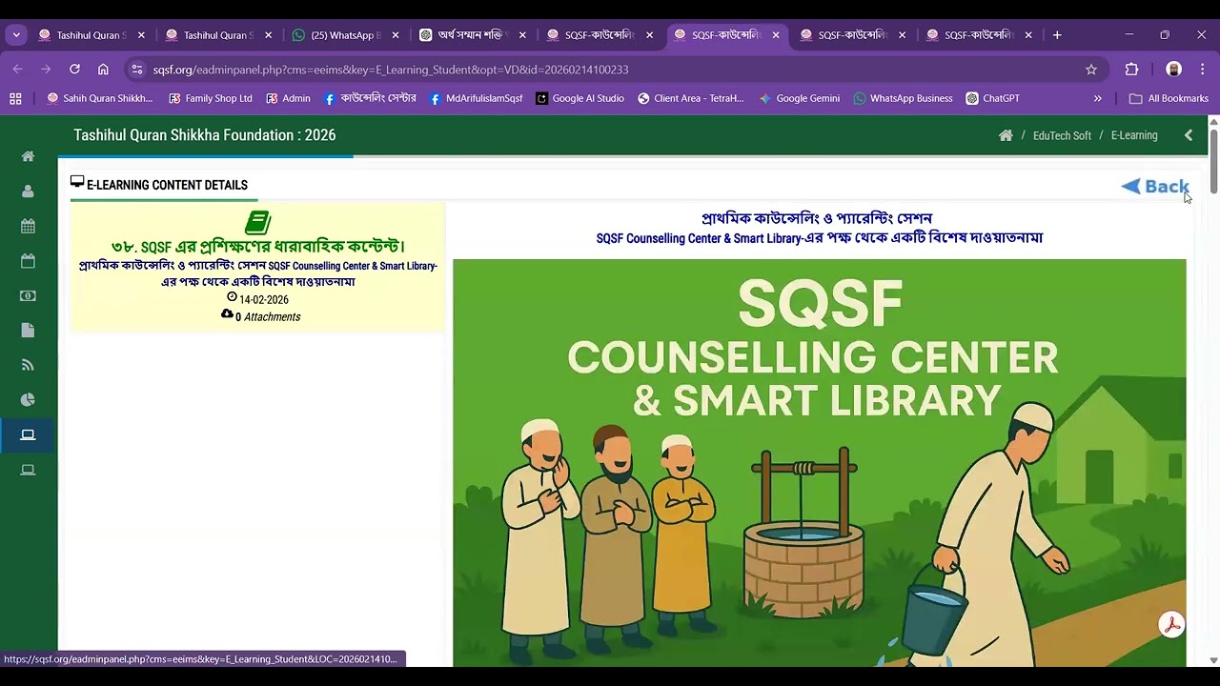This screenshot has height=686, width=1220.
Task: Open the tab search dropdown arrow
Action: point(16,35)
